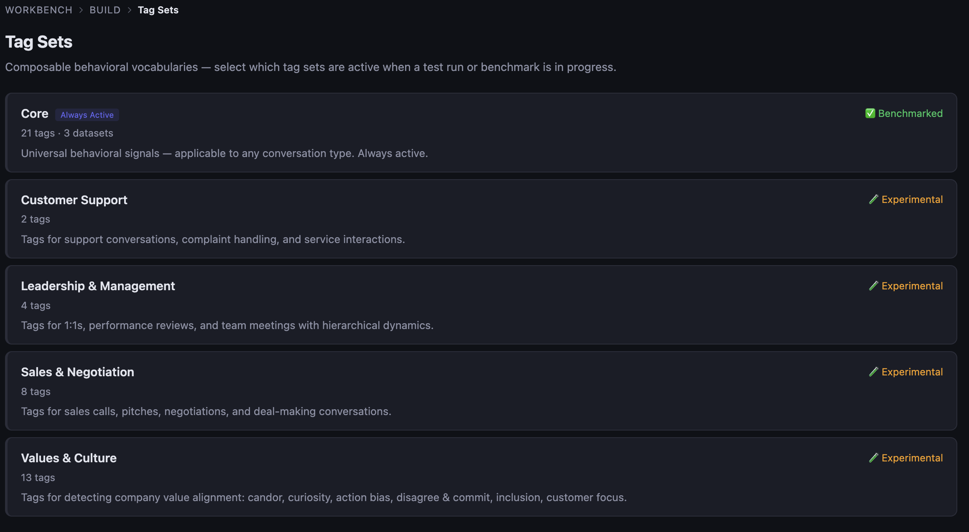
Task: Click the Experimental test tube icon on Values & Culture
Action: pyautogui.click(x=874, y=458)
